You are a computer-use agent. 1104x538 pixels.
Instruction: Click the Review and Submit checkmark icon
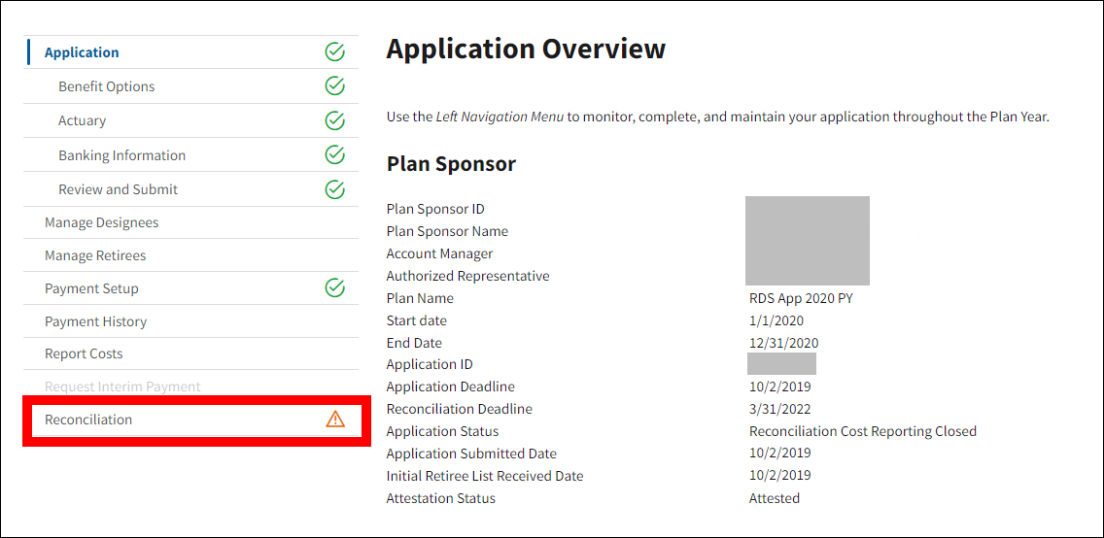[x=334, y=189]
